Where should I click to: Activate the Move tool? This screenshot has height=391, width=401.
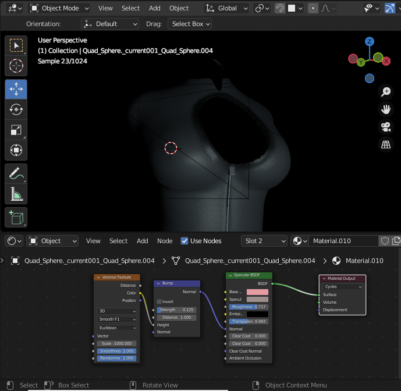[x=16, y=89]
